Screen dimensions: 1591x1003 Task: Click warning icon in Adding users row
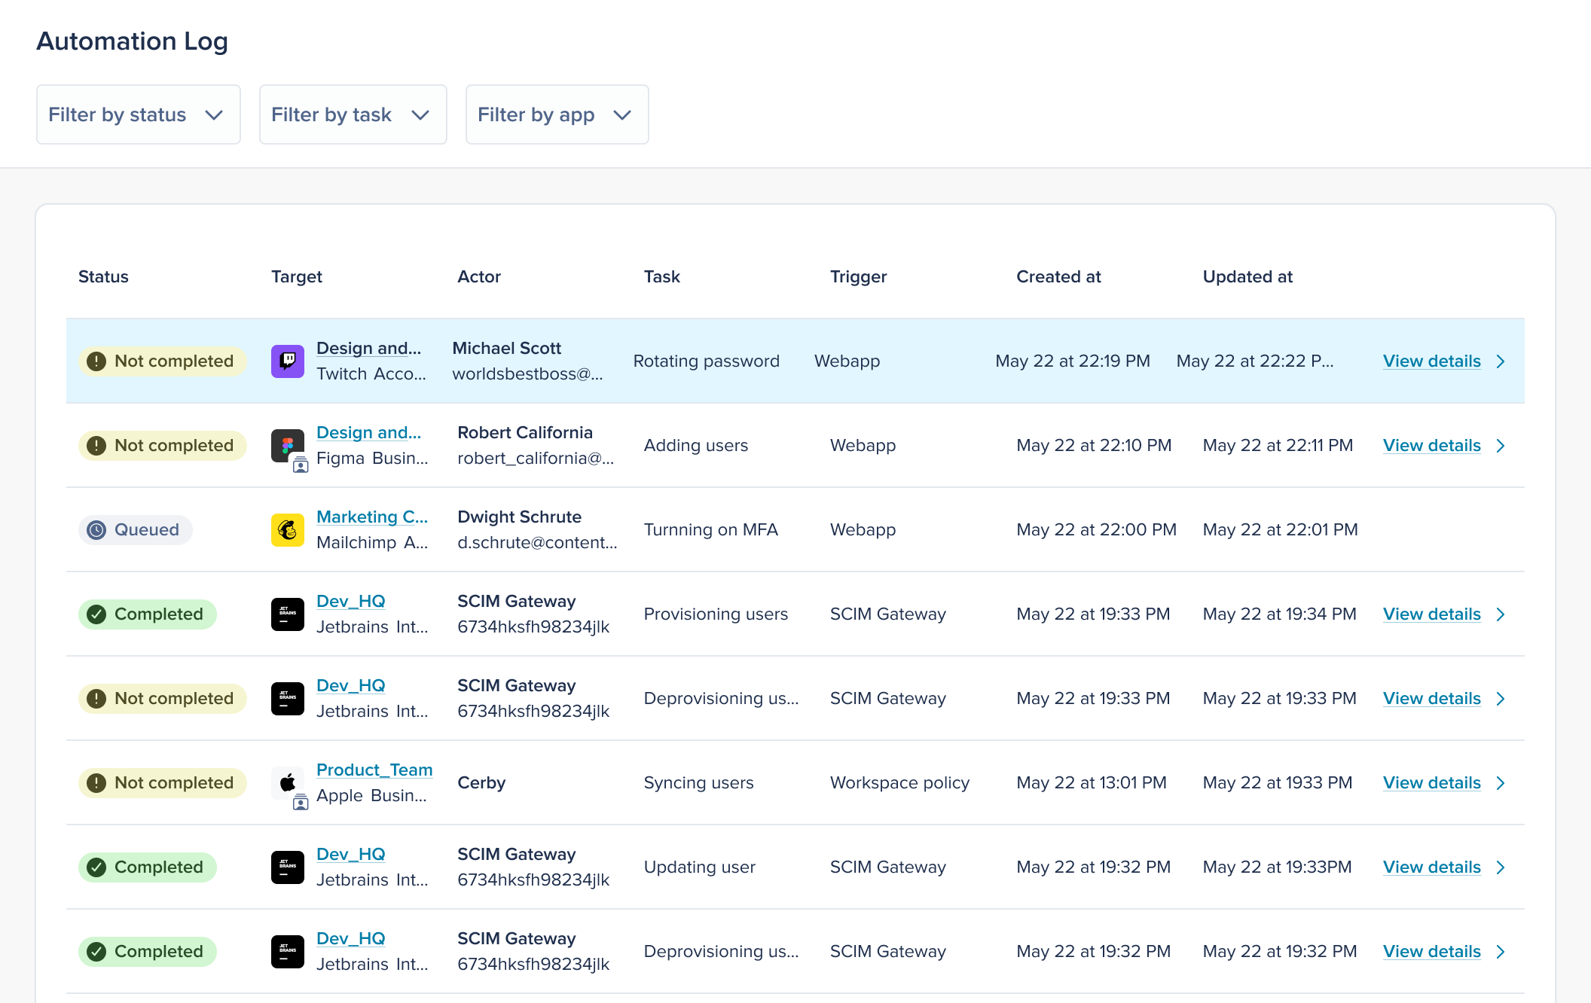[x=96, y=446]
